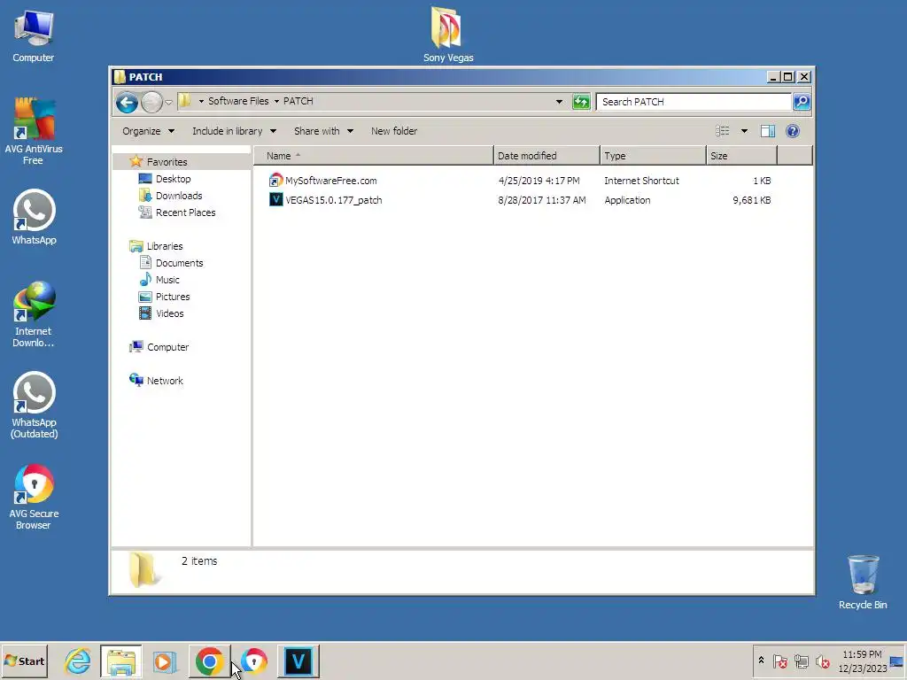Click the Software Files breadcrumb segment
Image resolution: width=907 pixels, height=680 pixels.
(x=237, y=101)
